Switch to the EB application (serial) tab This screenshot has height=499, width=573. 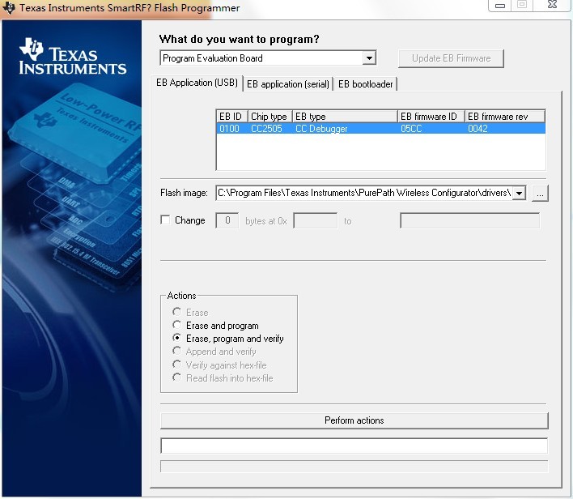click(288, 84)
